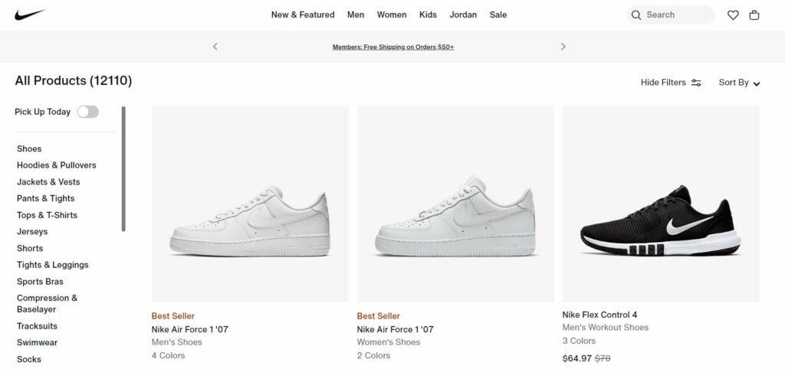785x369 pixels.
Task: Show next promo banner message
Action: [x=563, y=47]
